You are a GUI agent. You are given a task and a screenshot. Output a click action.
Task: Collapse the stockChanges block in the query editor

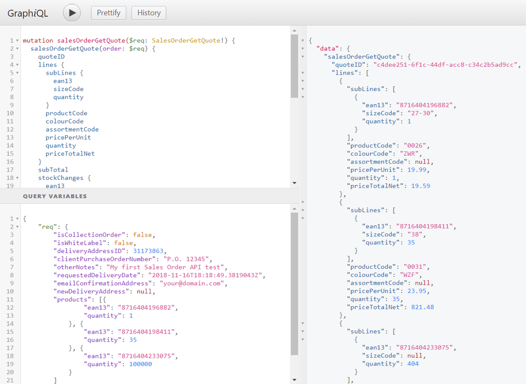17,178
